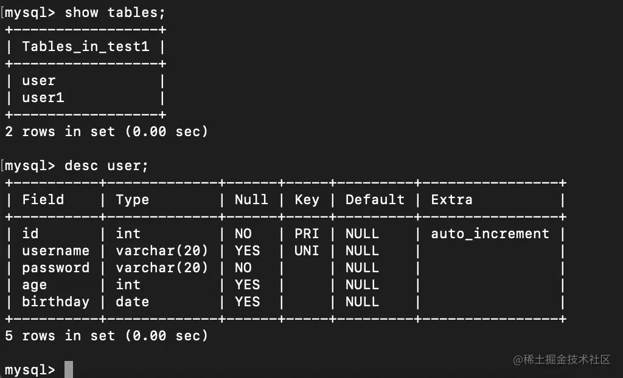Click the Null column header
This screenshot has height=378, width=623.
click(251, 199)
